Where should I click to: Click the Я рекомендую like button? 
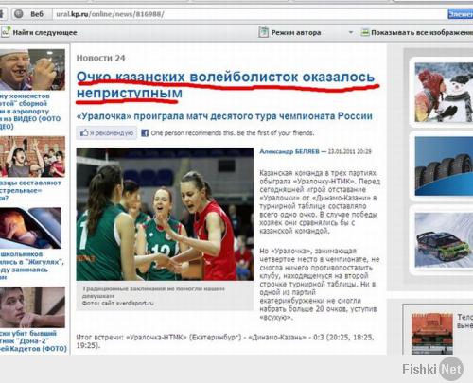tap(107, 133)
